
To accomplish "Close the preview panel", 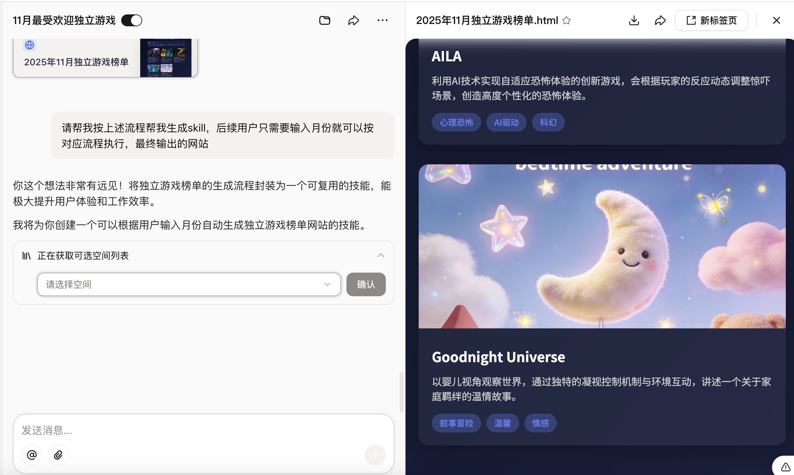I will [x=776, y=20].
